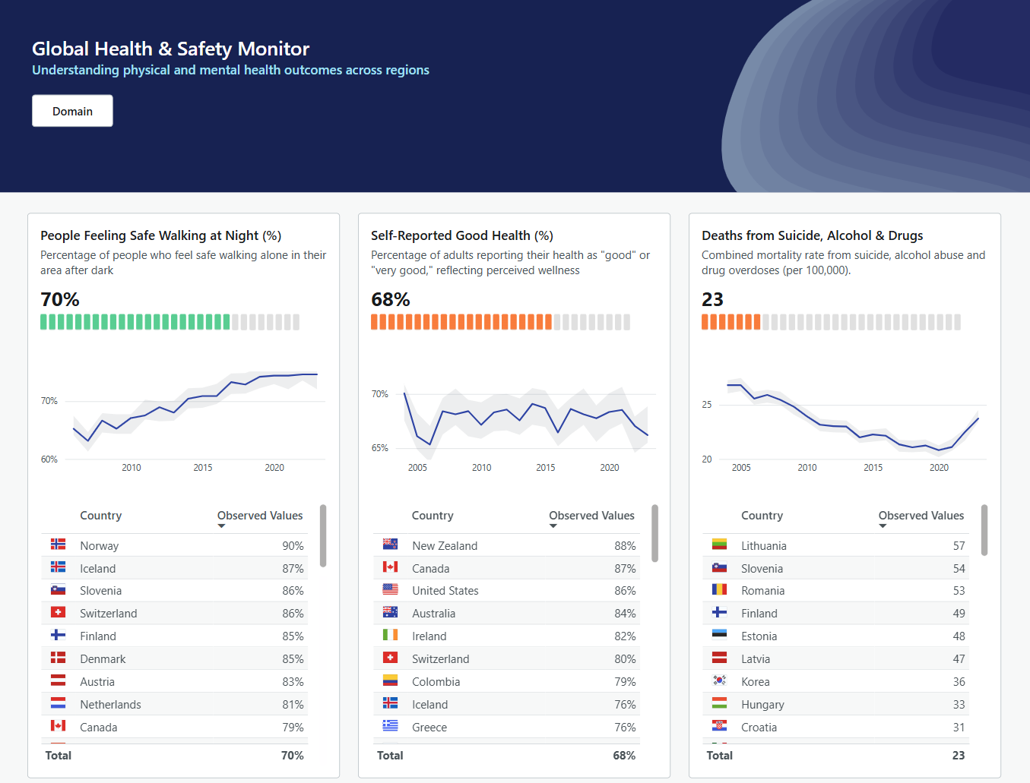Toggle sort order on safety table Observed Values
The image size is (1030, 783).
(x=259, y=515)
